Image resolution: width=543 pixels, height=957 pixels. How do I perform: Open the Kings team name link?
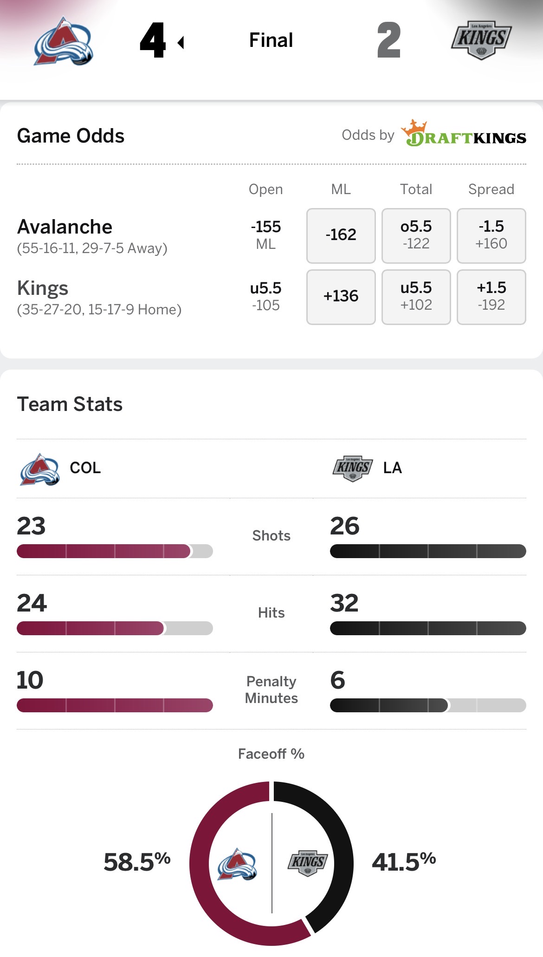43,288
